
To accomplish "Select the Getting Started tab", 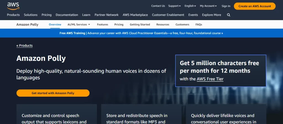I will [x=140, y=24].
